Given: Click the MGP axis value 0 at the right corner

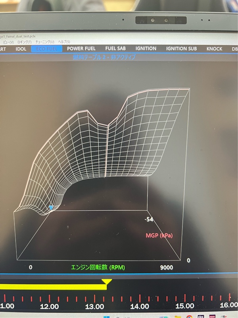Looking at the screenshot, I should (188, 260).
